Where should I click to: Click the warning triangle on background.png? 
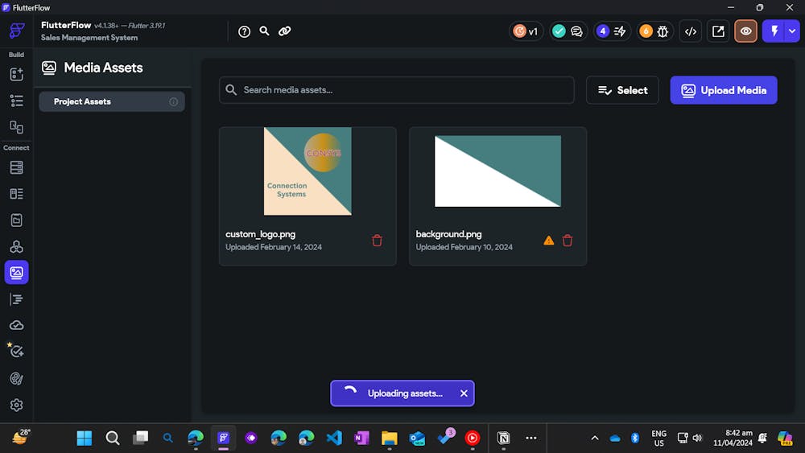pos(549,240)
